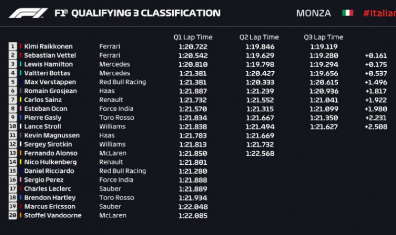
Task: Click pink Force India bar beside Ocon
Action: point(20,109)
